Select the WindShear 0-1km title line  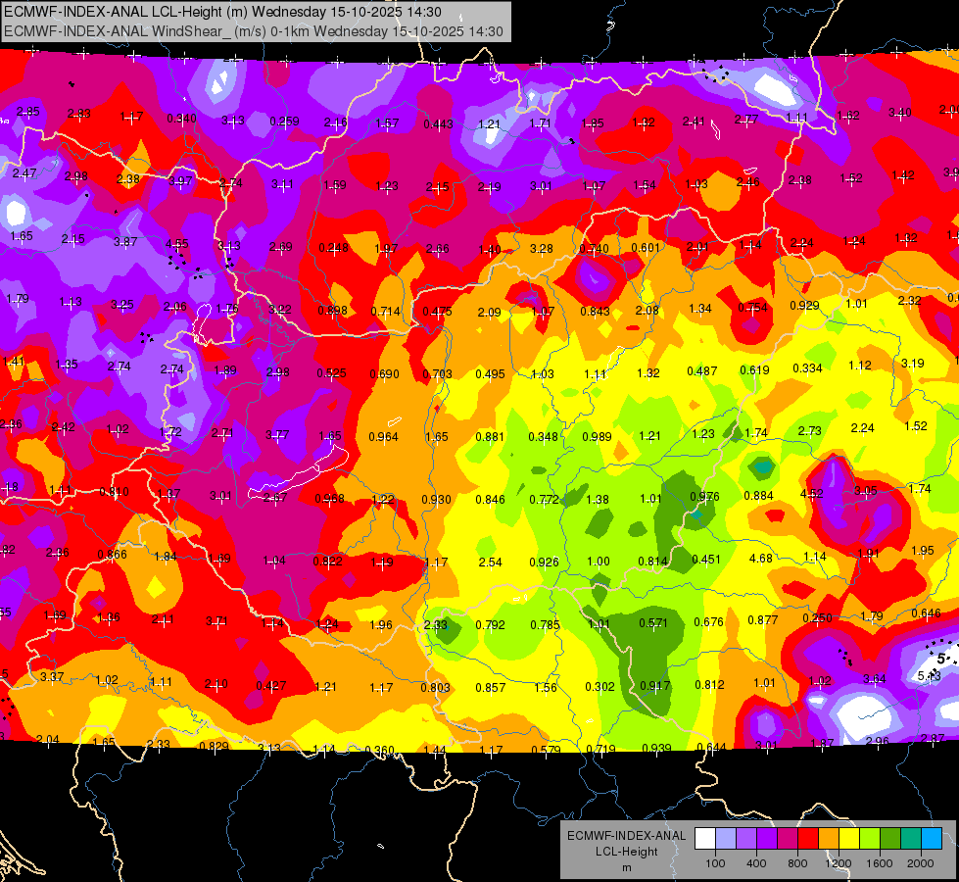point(253,31)
